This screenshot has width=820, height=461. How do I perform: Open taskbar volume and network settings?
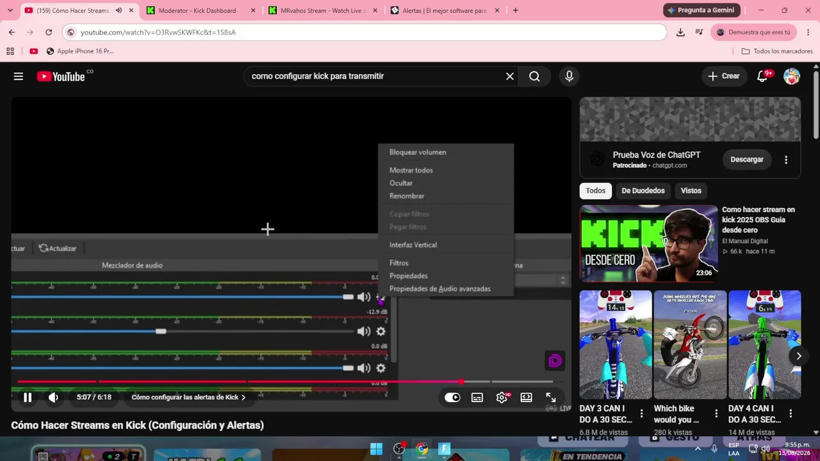point(758,449)
